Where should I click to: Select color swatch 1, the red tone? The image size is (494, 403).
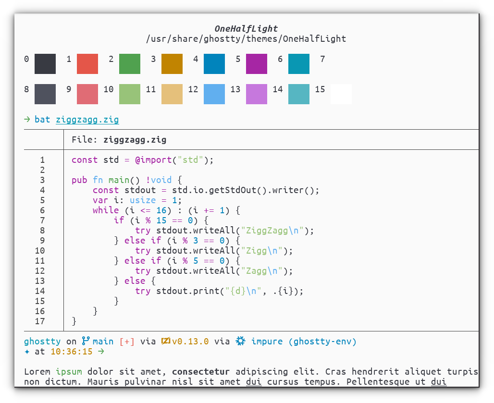coord(87,64)
